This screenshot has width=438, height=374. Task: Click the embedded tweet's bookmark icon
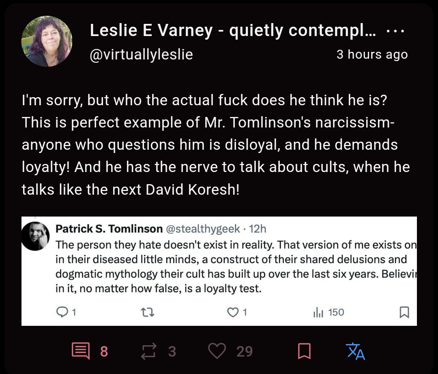[x=404, y=312]
